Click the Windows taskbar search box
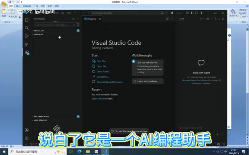 37,152
